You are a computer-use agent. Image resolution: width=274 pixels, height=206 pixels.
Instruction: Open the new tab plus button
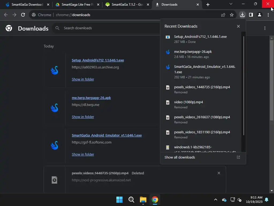208,5
